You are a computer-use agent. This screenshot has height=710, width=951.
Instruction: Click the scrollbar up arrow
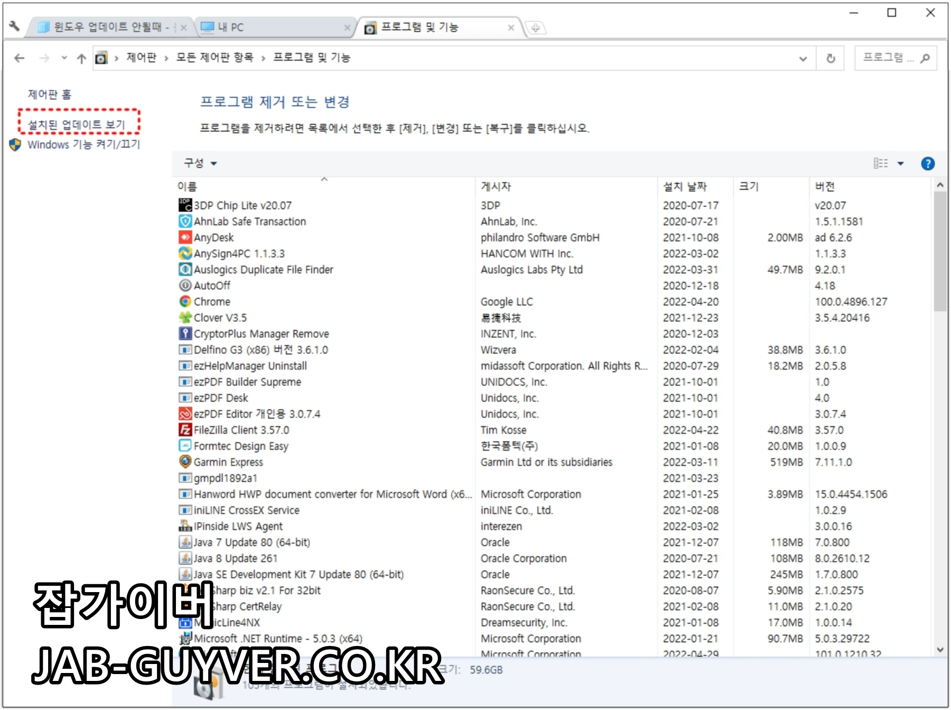(940, 185)
